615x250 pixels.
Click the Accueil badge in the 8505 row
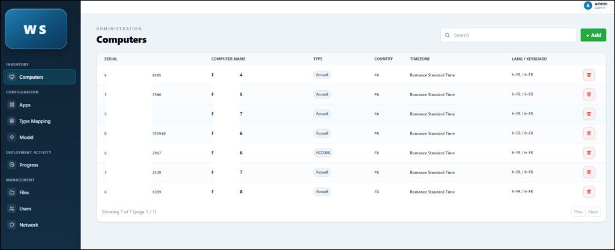[x=322, y=75]
